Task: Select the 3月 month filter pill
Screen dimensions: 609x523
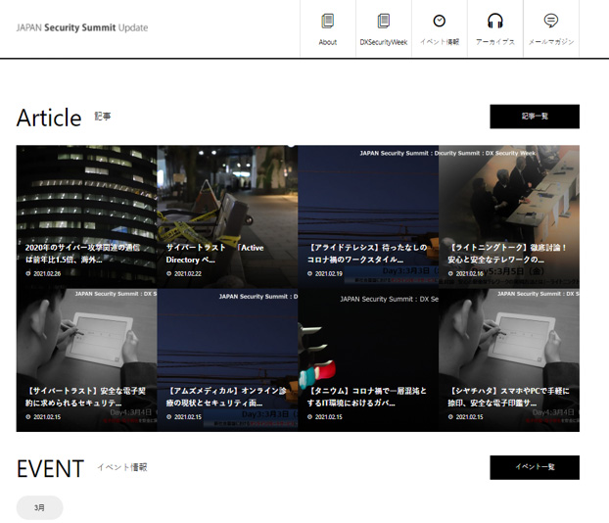Action: [x=39, y=507]
